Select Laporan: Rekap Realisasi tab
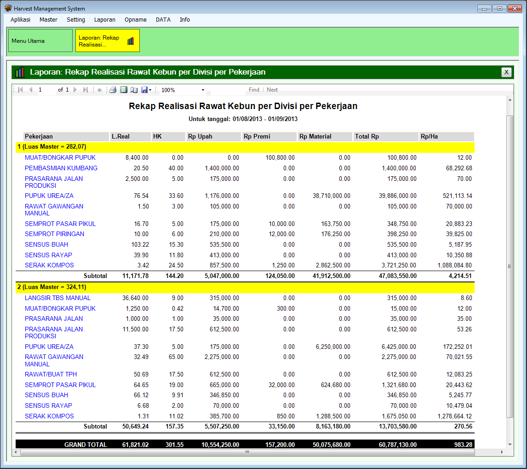Screen dimensions: 527x469 pos(108,41)
